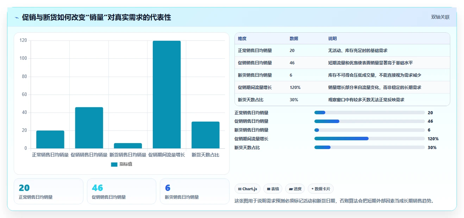Click the dashboard title 促销与断货如何改变销量
464x218 pixels.
coord(96,17)
